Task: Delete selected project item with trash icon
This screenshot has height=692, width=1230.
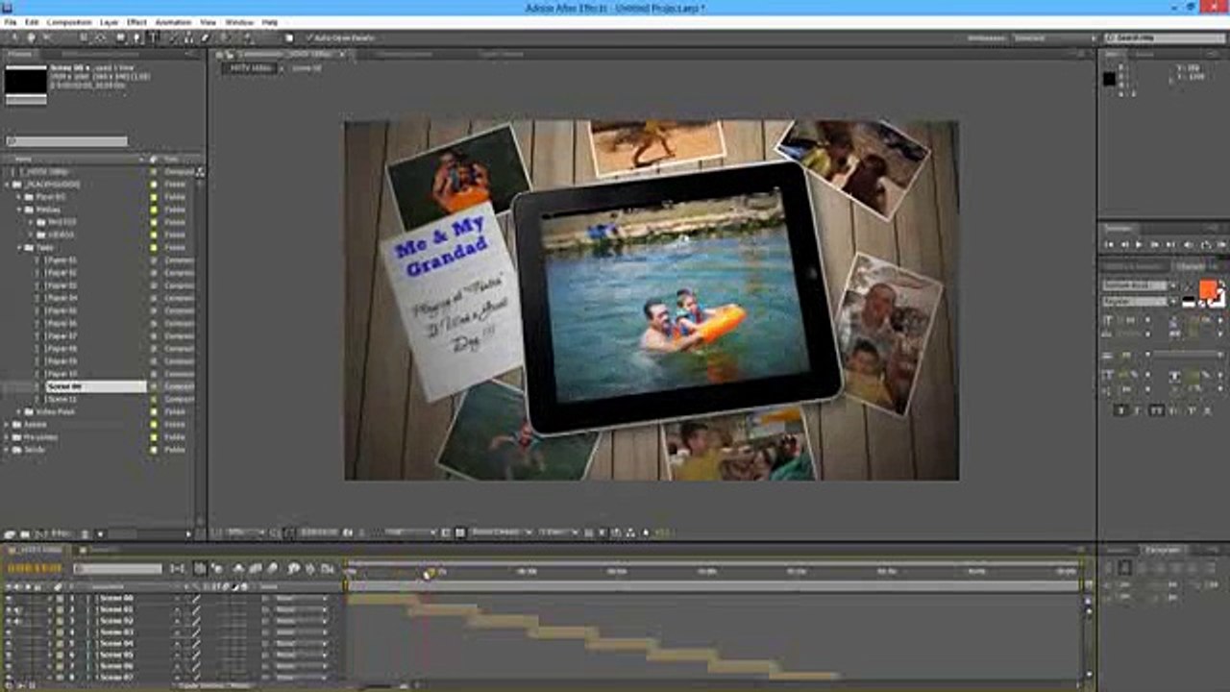Action: pos(85,533)
